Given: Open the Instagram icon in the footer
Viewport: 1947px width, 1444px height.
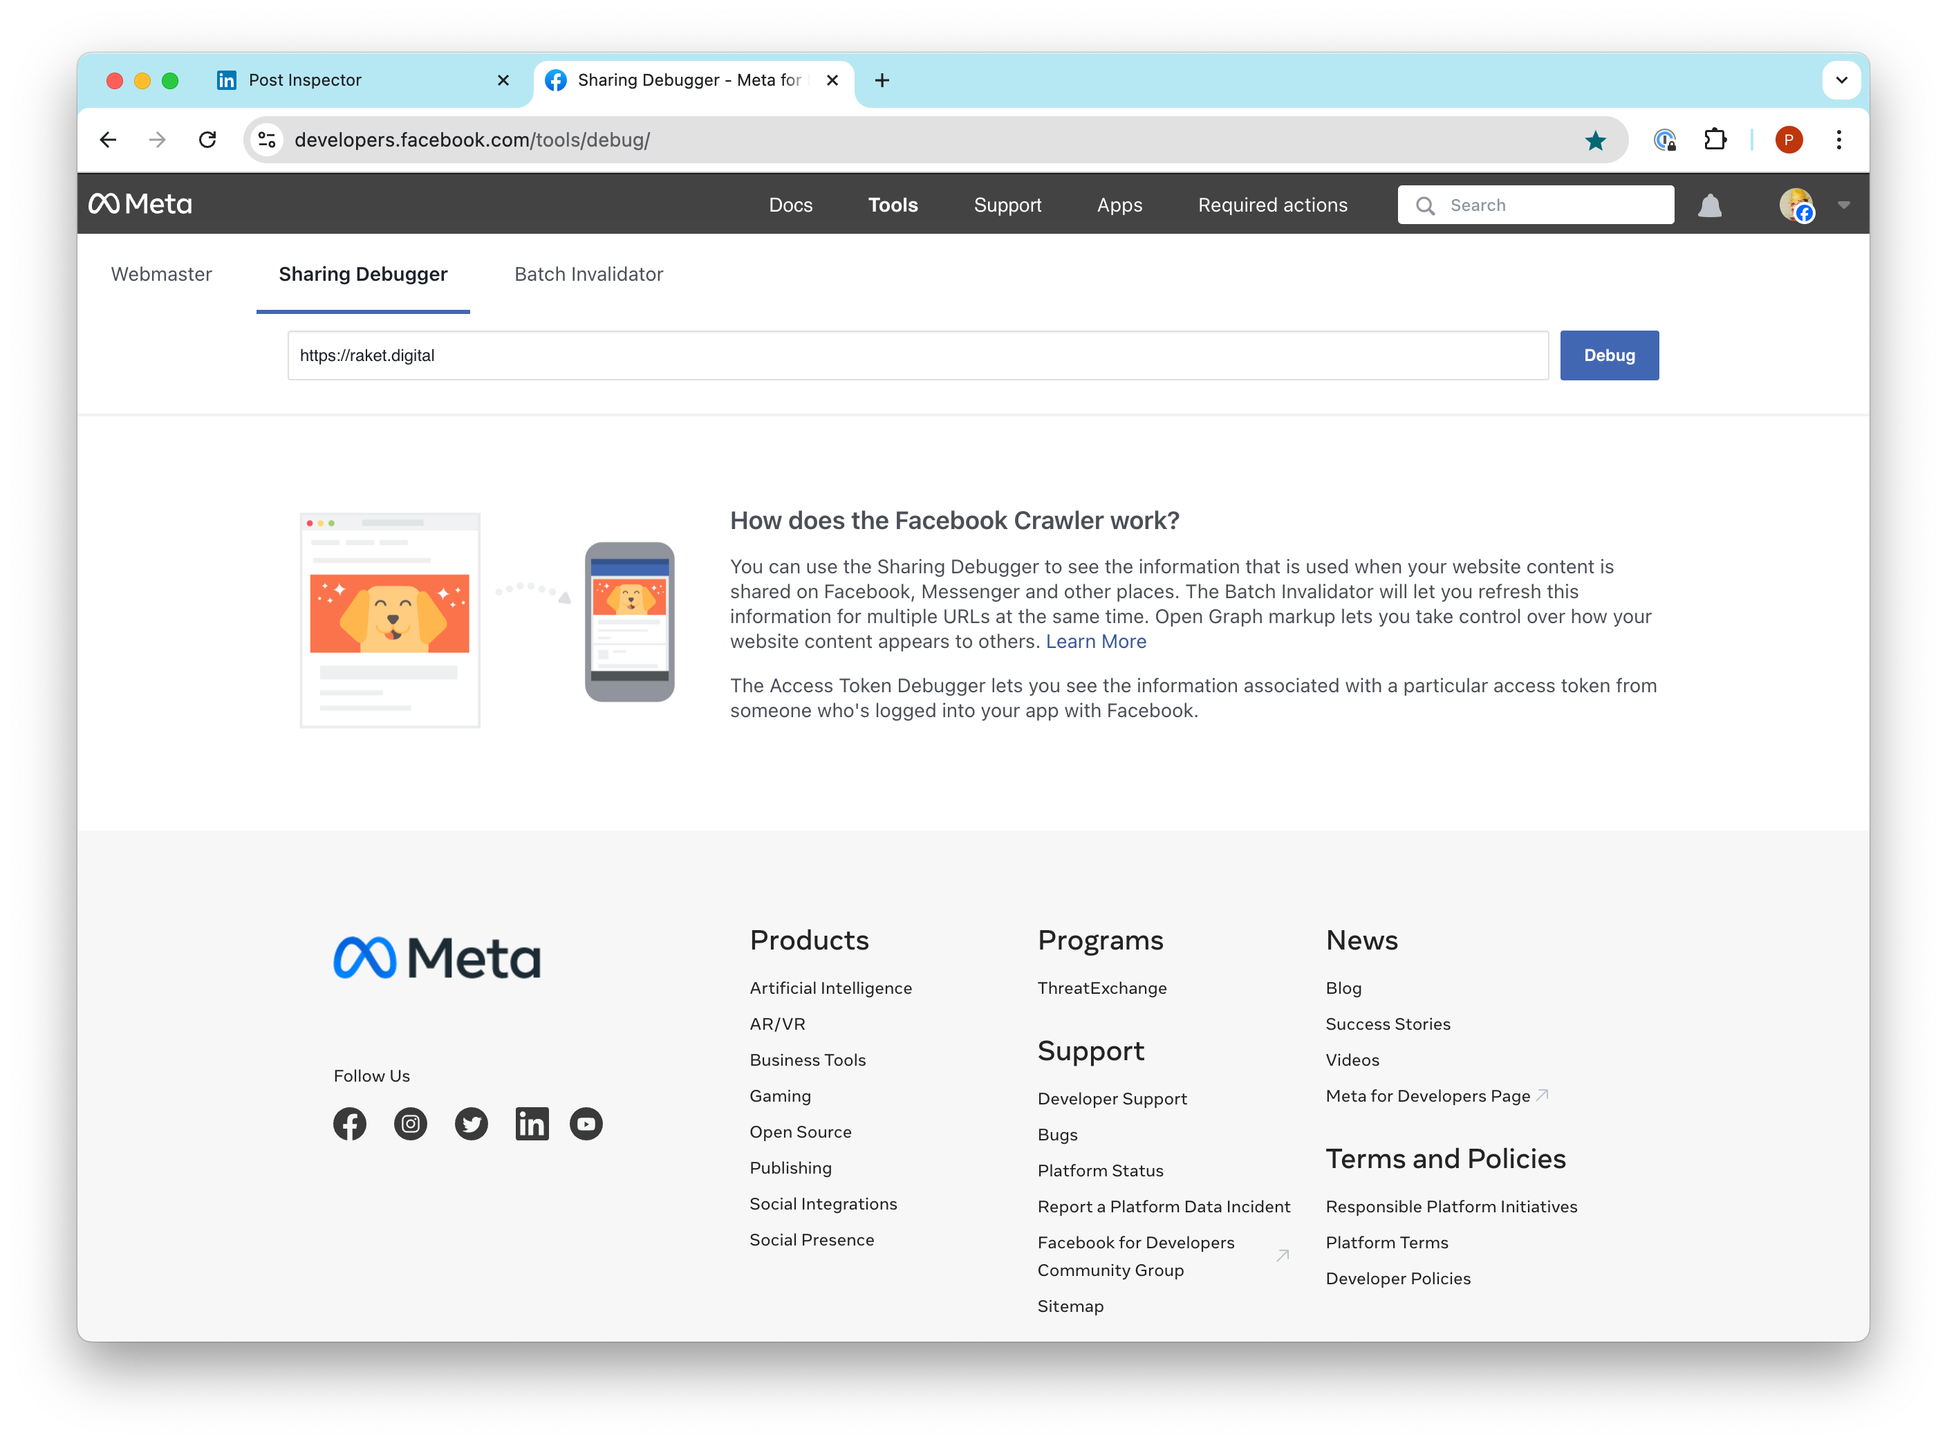Looking at the screenshot, I should pos(411,1124).
